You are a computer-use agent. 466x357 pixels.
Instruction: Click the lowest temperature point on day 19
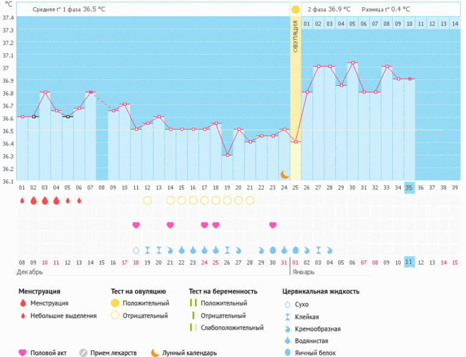coord(227,155)
